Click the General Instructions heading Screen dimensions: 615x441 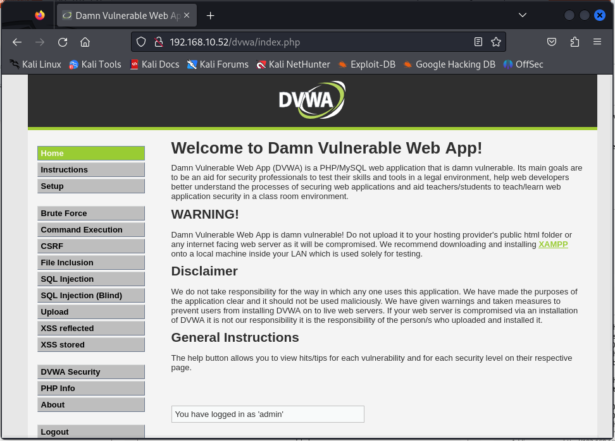[x=235, y=337]
